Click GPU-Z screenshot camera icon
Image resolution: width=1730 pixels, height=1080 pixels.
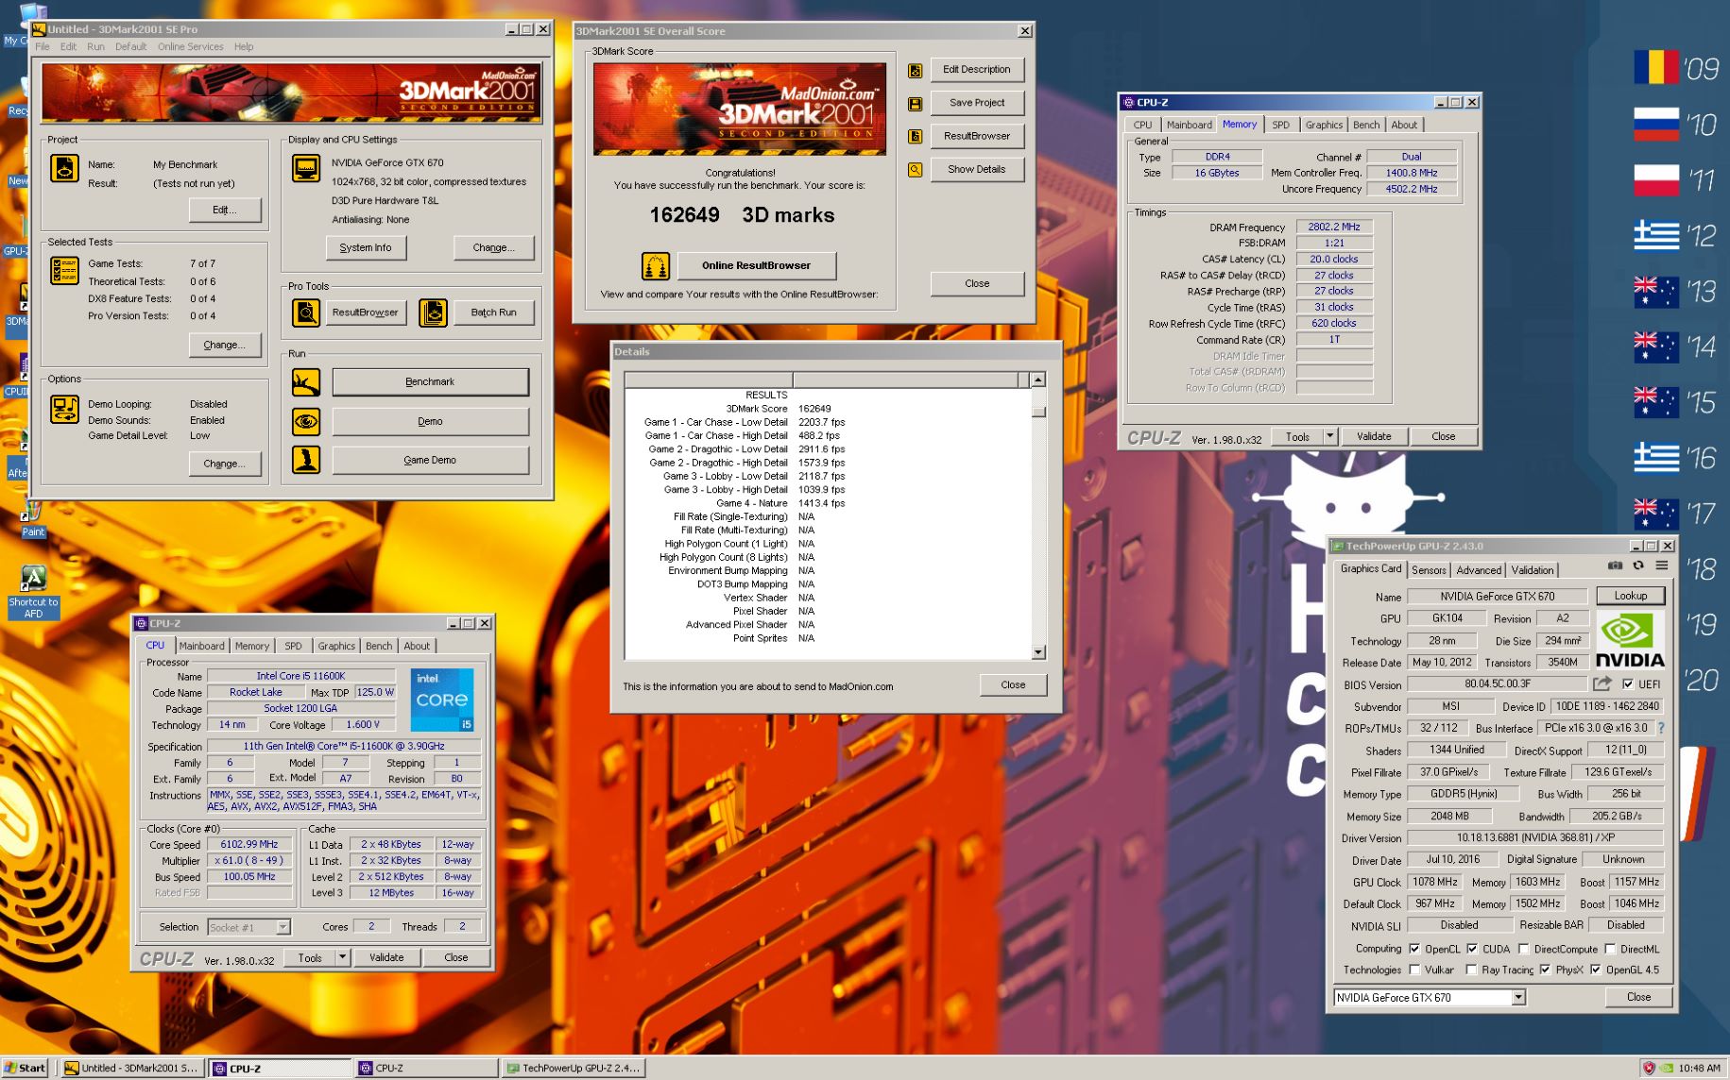(1616, 565)
